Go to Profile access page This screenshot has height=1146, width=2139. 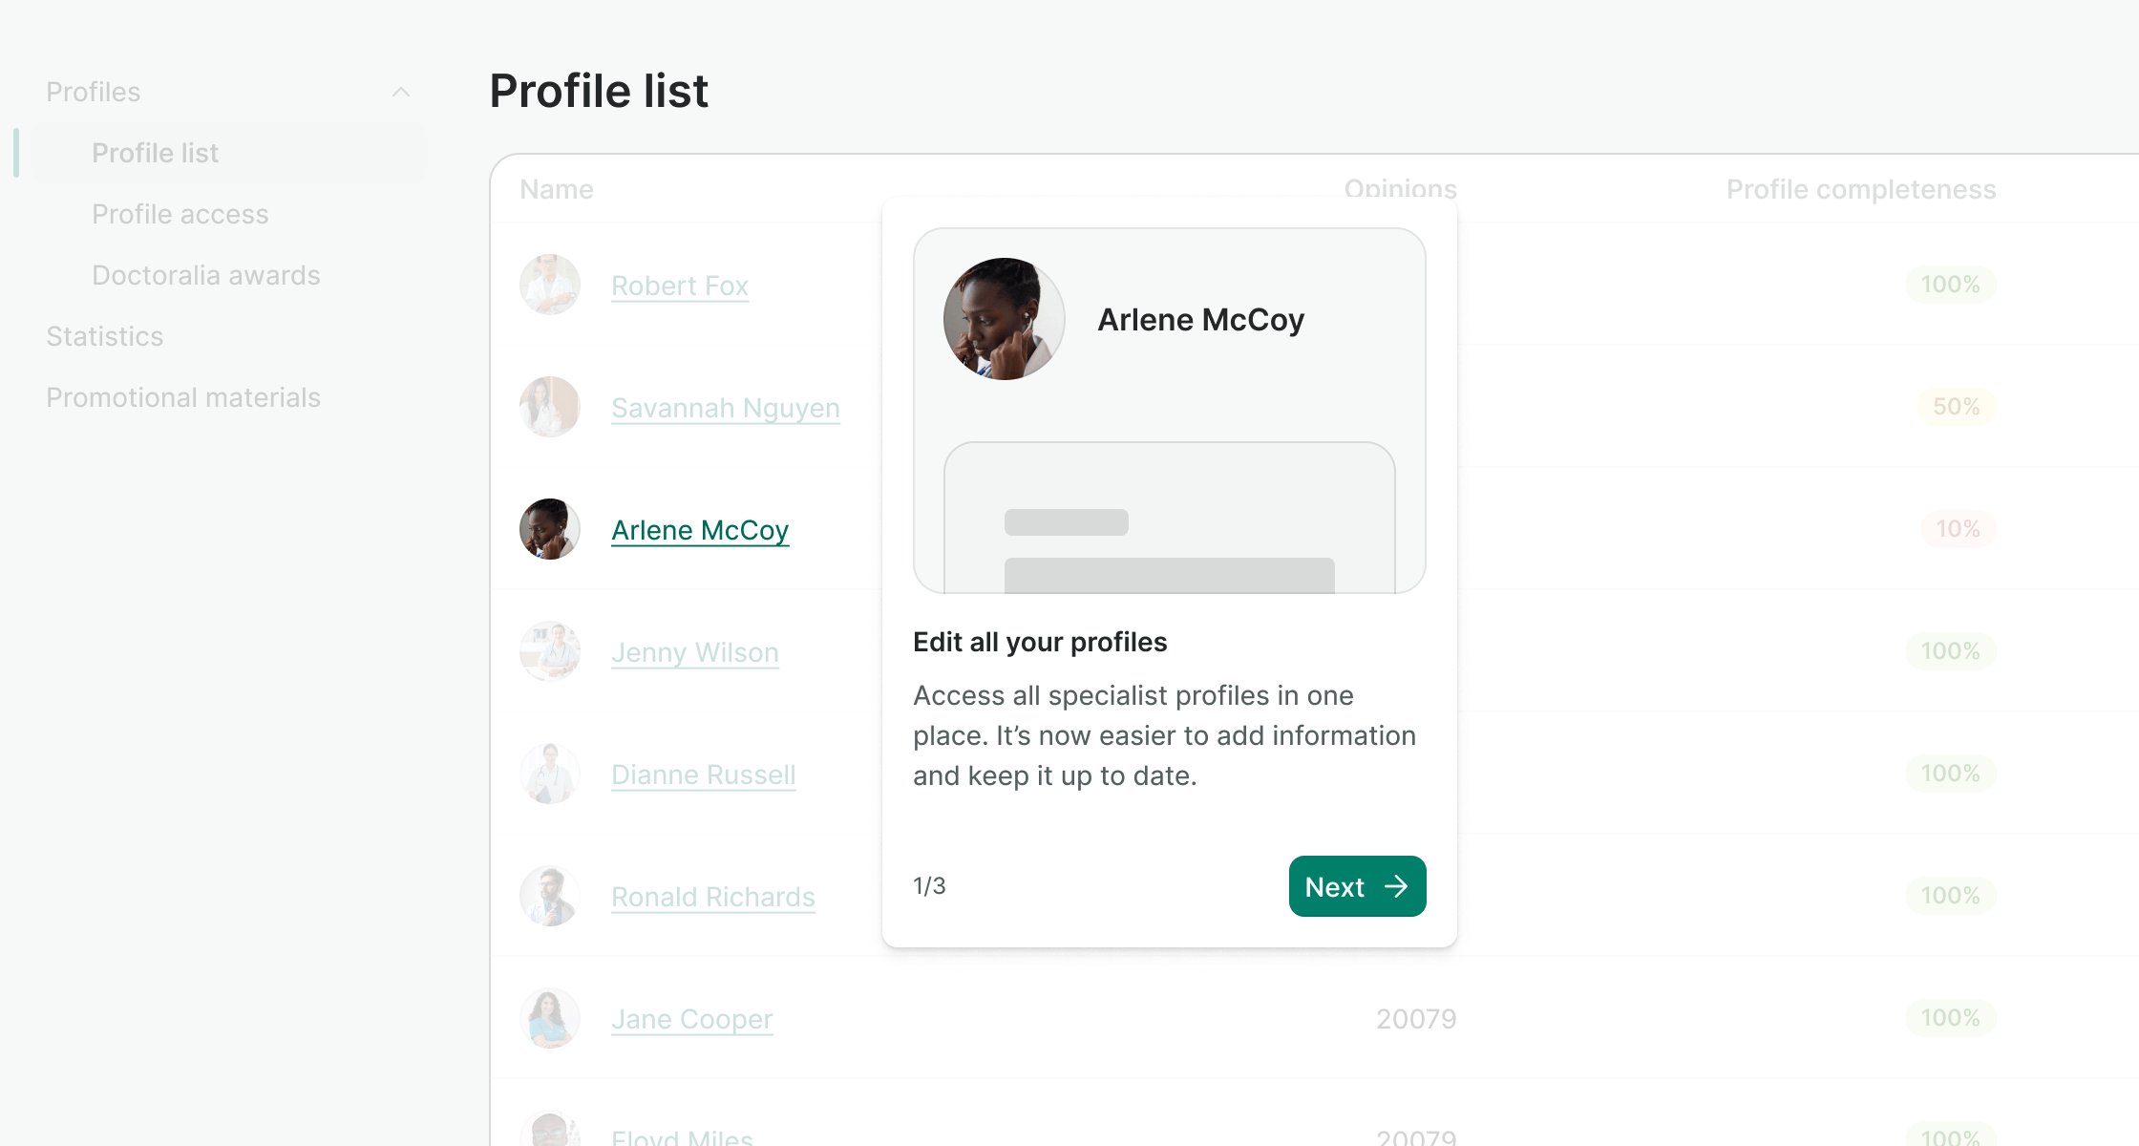[x=180, y=214]
